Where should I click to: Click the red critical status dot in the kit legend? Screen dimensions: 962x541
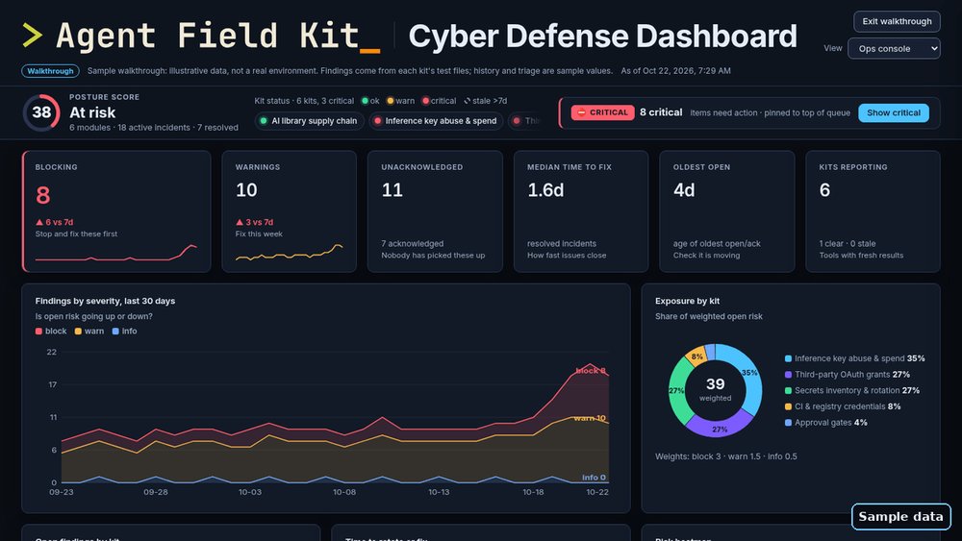(x=425, y=101)
